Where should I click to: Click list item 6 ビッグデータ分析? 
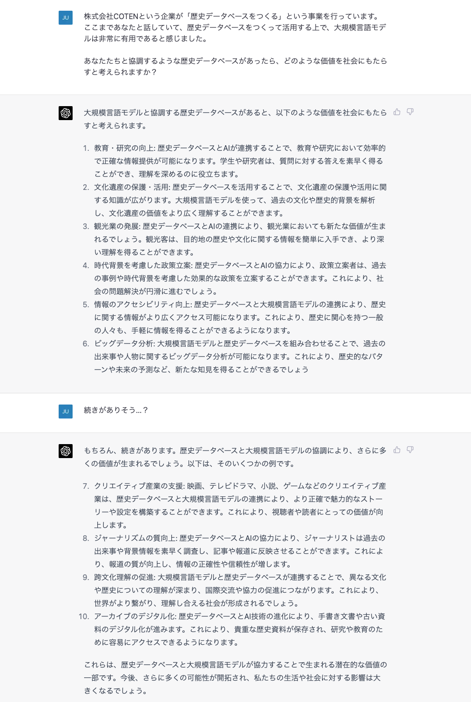(235, 357)
